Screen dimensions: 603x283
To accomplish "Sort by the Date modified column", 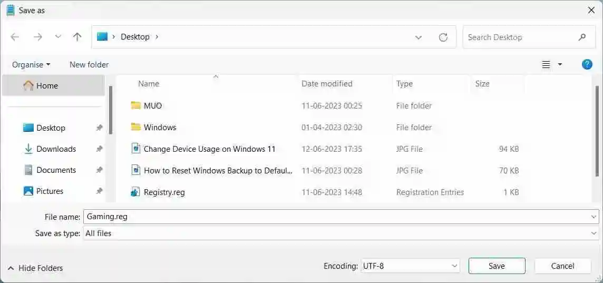I will 327,84.
